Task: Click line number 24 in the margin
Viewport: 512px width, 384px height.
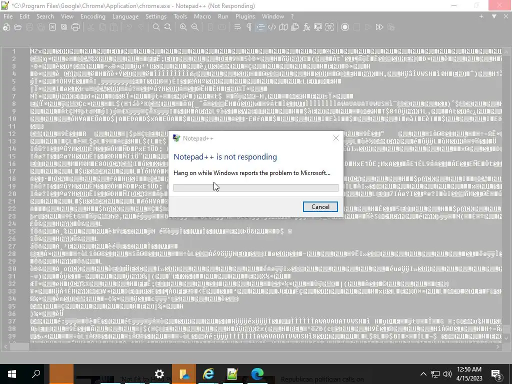Action: 12,223
